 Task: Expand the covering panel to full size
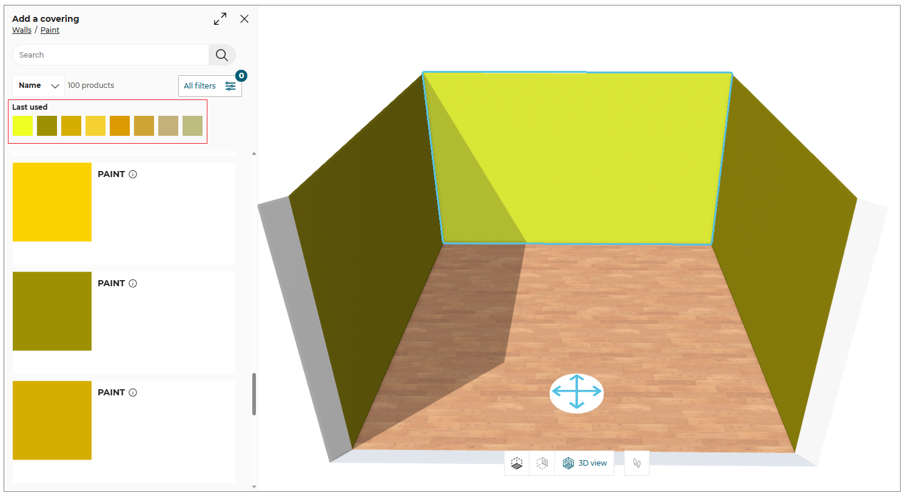pos(220,19)
